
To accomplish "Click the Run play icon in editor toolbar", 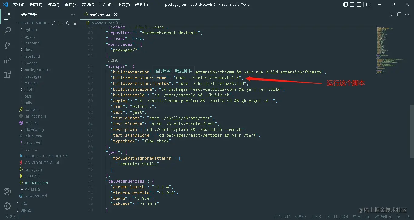I will click(x=391, y=15).
